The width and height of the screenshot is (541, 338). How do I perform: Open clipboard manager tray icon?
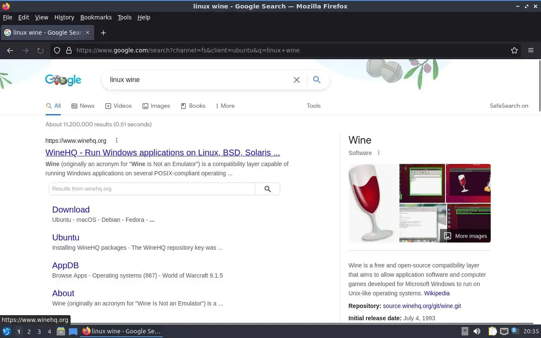(x=492, y=332)
